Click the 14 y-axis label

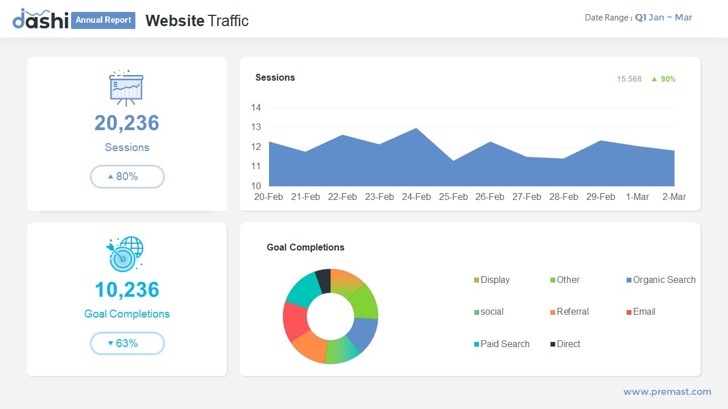(x=256, y=108)
